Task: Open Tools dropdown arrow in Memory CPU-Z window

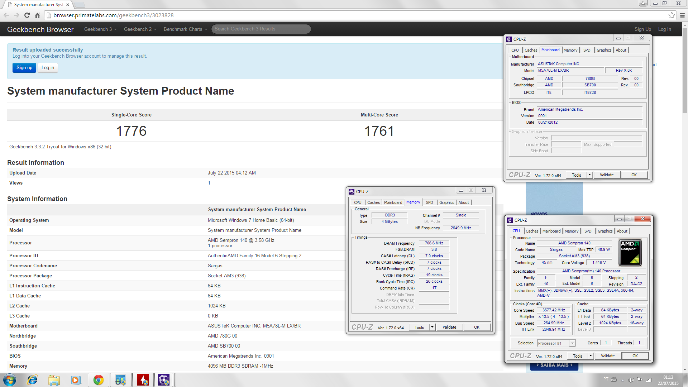Action: [432, 327]
